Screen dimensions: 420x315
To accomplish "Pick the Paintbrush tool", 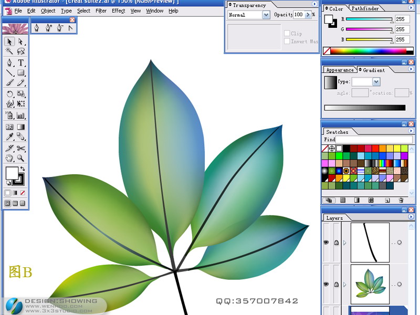I will pos(9,82).
